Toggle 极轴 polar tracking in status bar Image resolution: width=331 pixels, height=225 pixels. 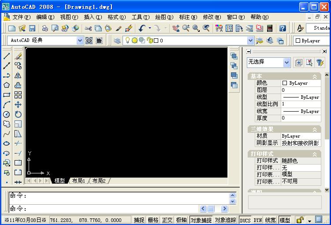[182, 220]
